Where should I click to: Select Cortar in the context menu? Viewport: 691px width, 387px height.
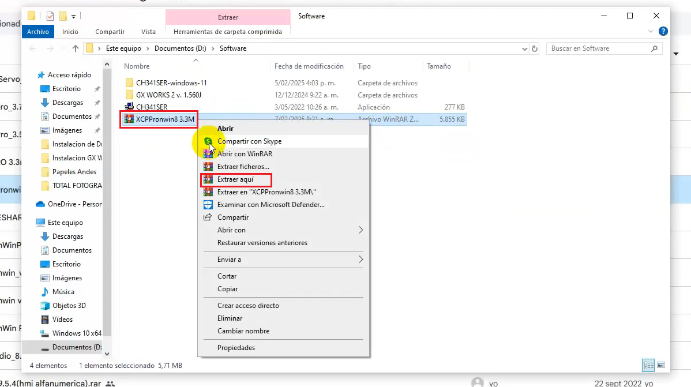pos(227,276)
